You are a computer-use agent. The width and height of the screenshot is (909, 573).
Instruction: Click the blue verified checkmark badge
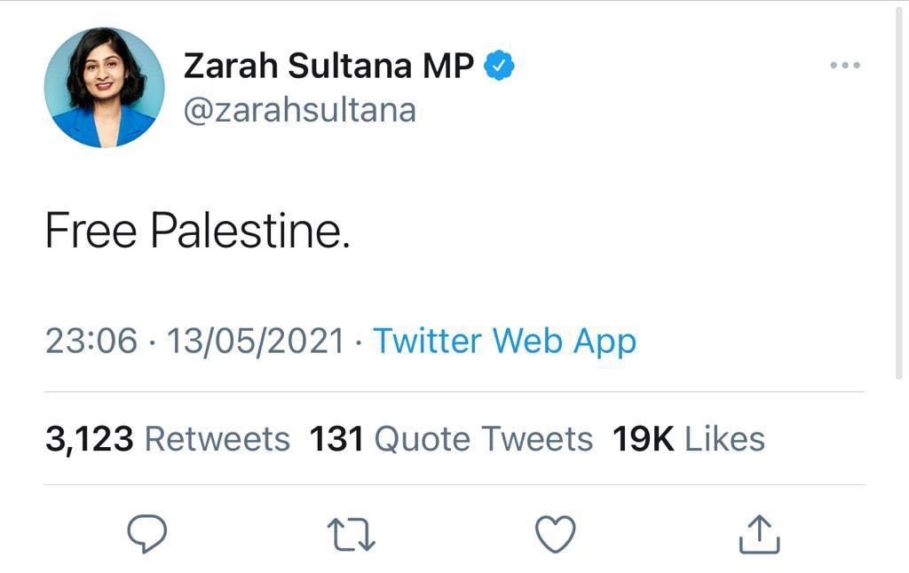click(x=500, y=67)
